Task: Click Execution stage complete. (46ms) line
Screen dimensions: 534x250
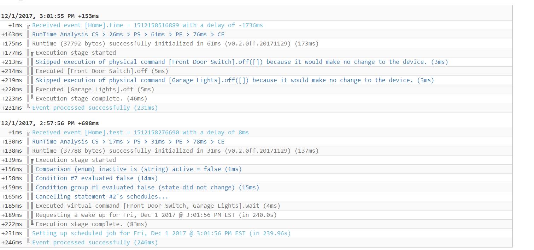Action: tap(92, 99)
